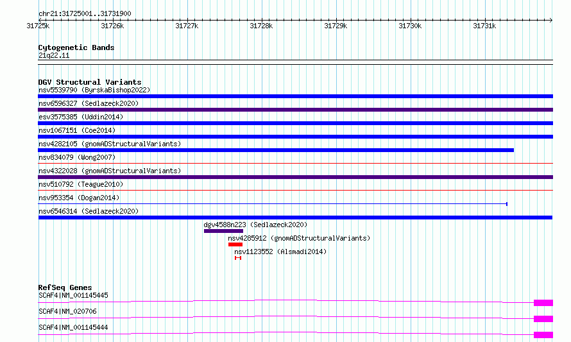Click the 31725k ruler tick label
Viewport: 571px width, 342px height.
pyautogui.click(x=38, y=26)
